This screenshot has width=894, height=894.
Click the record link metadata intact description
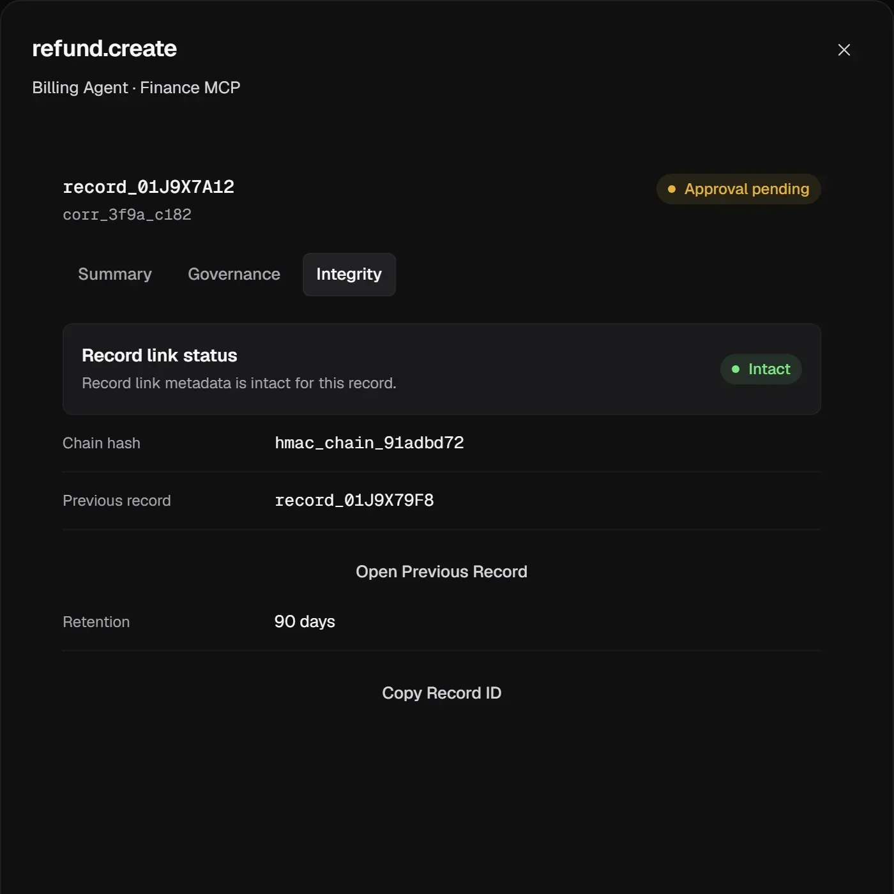tap(239, 383)
